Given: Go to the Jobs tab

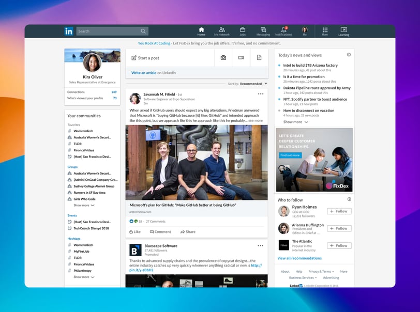Looking at the screenshot, I should coord(243,32).
